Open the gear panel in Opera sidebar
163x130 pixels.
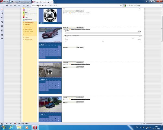[2, 18]
